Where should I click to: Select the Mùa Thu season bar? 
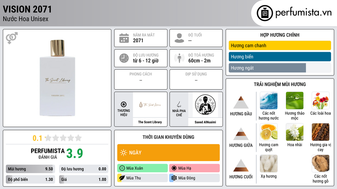(143, 178)
